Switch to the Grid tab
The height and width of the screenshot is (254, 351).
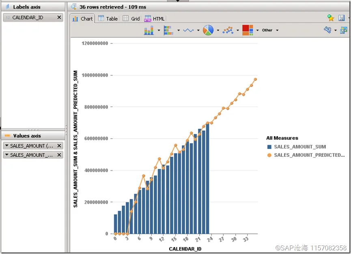(x=131, y=19)
